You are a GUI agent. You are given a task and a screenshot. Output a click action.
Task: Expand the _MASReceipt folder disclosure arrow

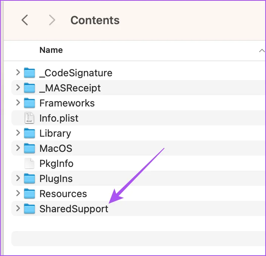pyautogui.click(x=18, y=88)
